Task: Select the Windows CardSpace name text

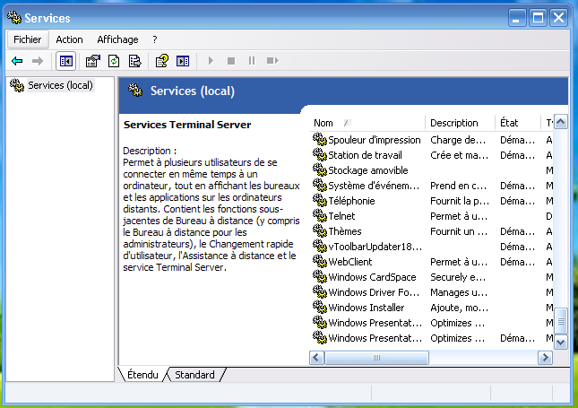Action: (372, 277)
